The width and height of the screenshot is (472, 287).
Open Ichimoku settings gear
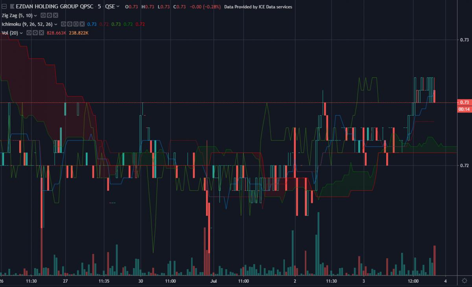(70, 24)
